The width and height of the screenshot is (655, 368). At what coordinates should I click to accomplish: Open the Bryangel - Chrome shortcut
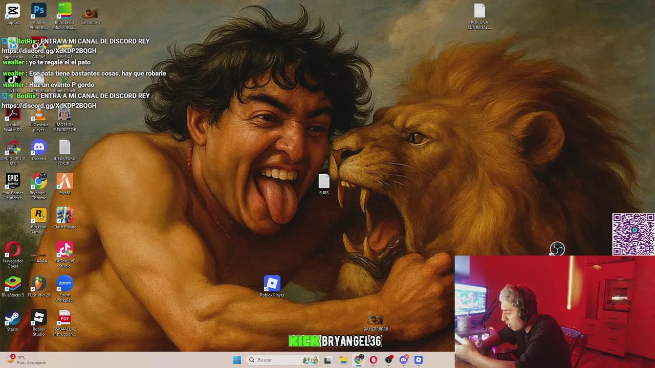(38, 187)
